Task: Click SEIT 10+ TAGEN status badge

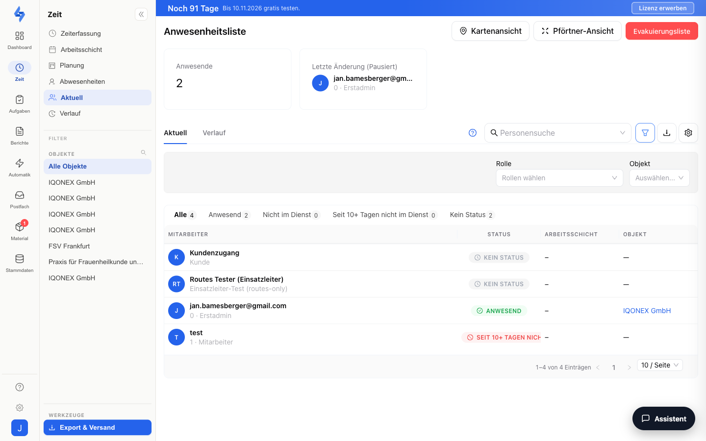Action: [502, 337]
